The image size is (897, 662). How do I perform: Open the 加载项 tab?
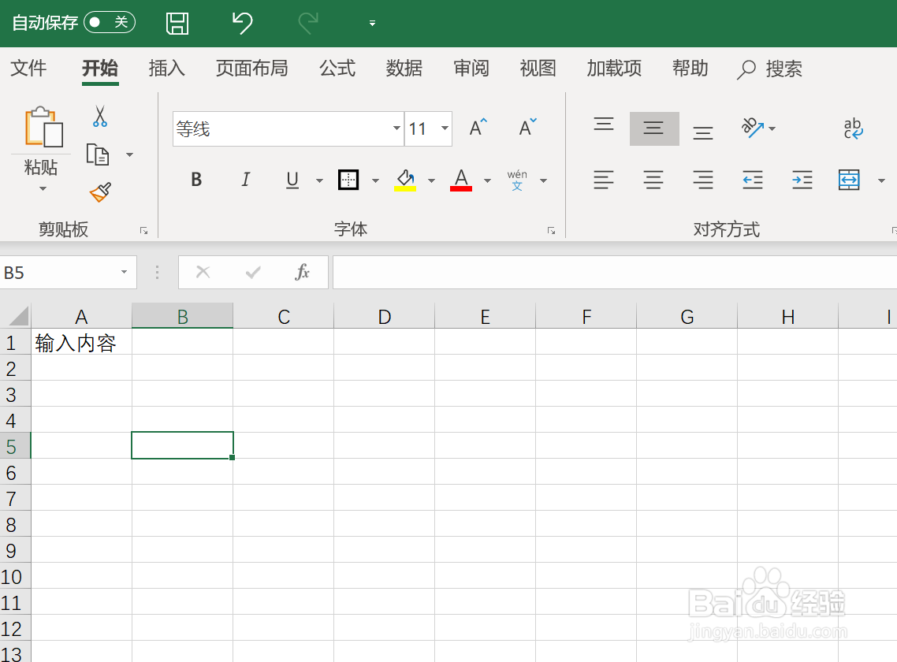[614, 68]
